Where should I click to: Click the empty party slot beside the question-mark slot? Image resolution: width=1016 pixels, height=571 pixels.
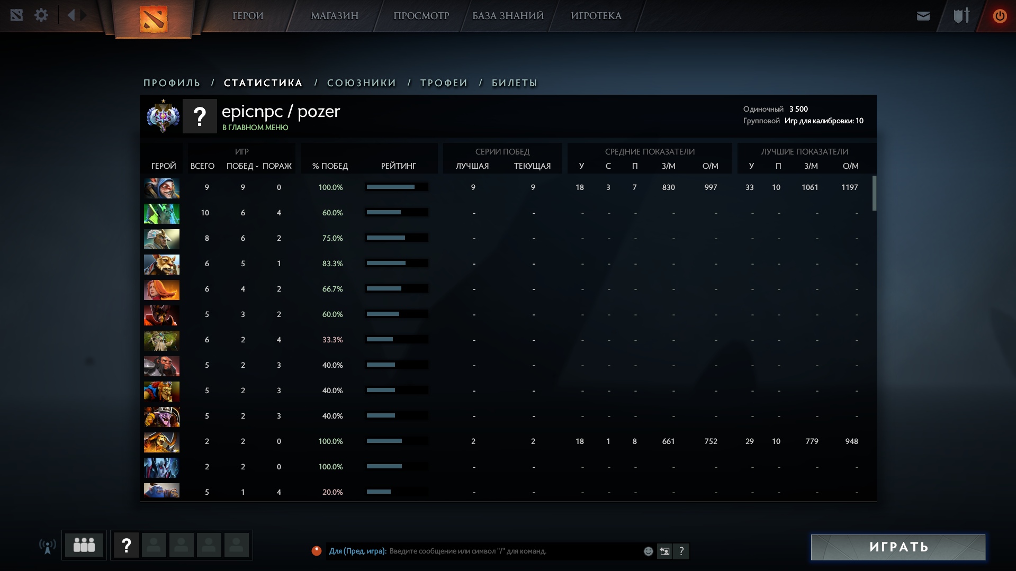pos(154,545)
